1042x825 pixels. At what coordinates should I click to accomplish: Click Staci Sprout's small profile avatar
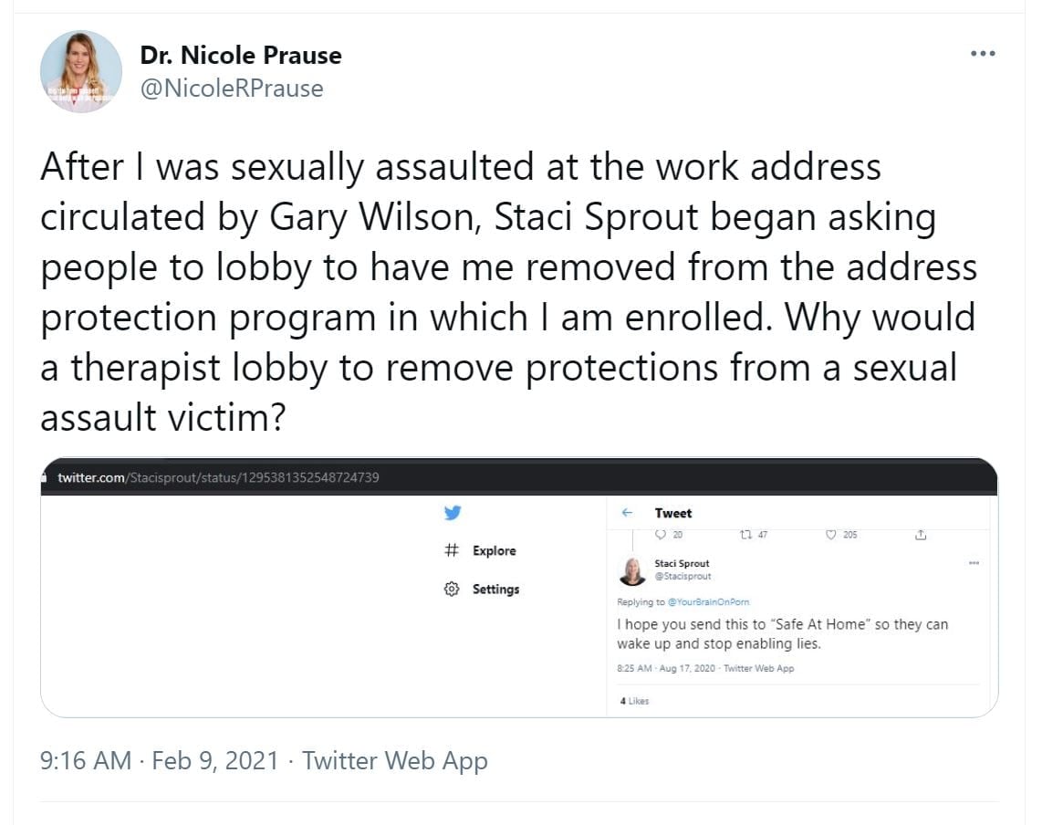631,570
